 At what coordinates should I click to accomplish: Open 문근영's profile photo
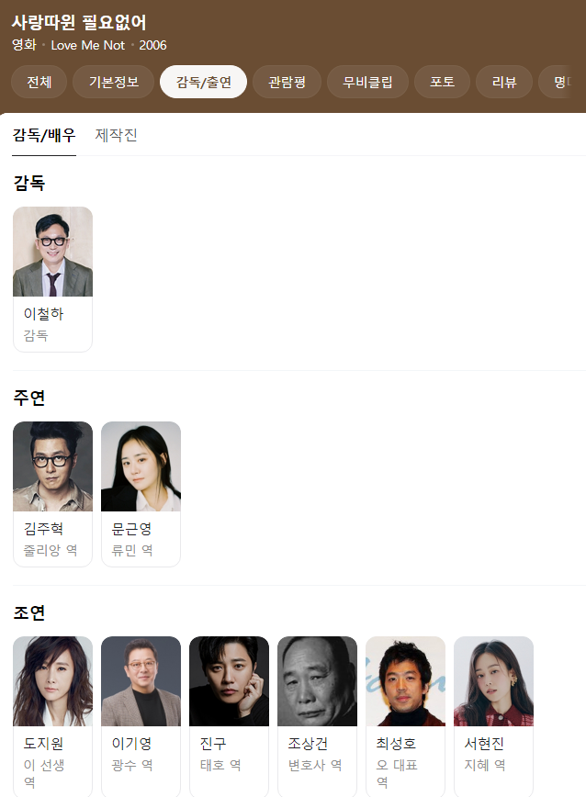pos(141,466)
